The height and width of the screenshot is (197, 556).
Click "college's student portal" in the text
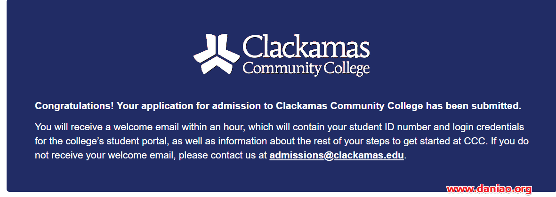tap(110, 142)
